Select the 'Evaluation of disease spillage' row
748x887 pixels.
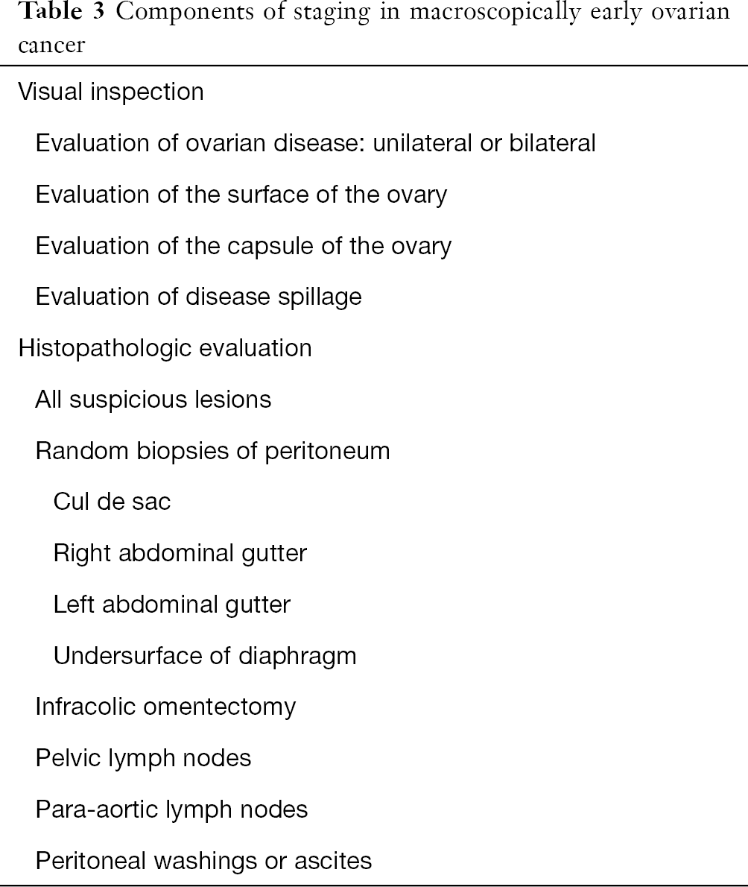pos(198,297)
